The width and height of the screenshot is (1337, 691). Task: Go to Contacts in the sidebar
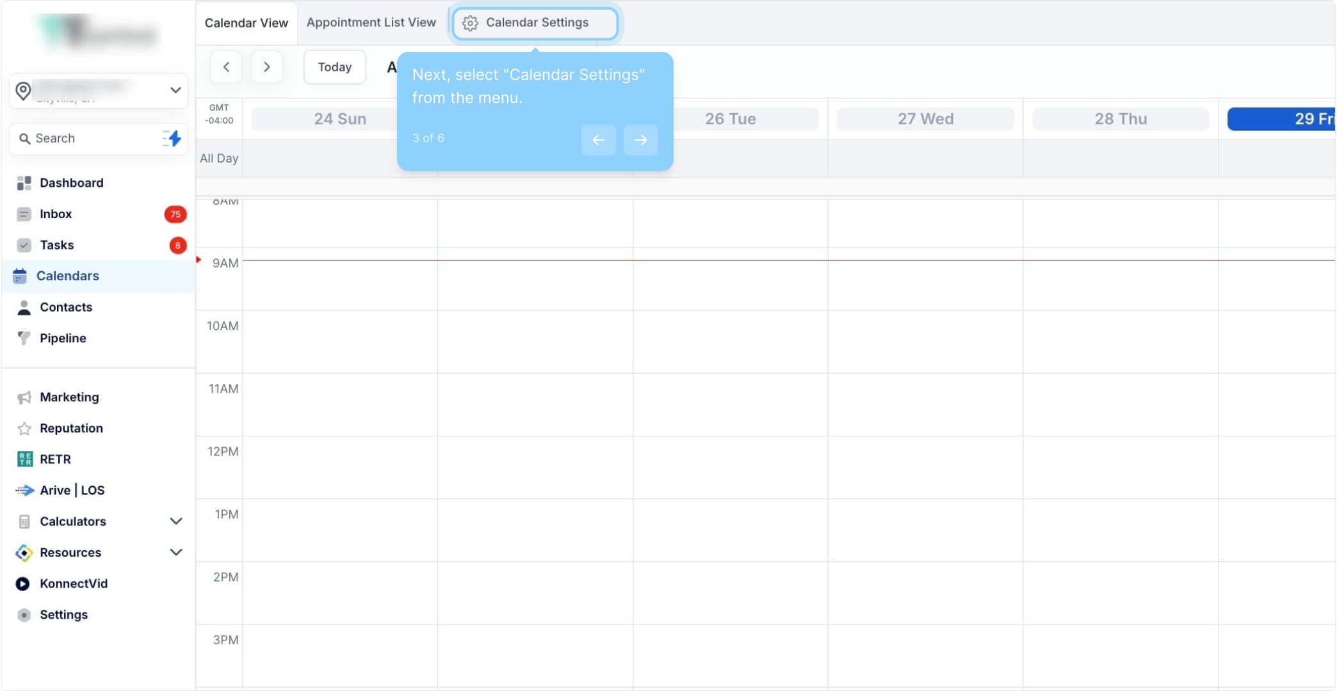click(65, 307)
